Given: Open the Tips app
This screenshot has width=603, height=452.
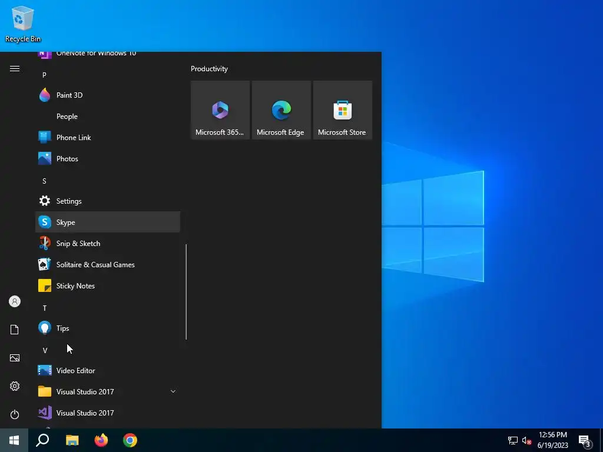Looking at the screenshot, I should pos(108,328).
